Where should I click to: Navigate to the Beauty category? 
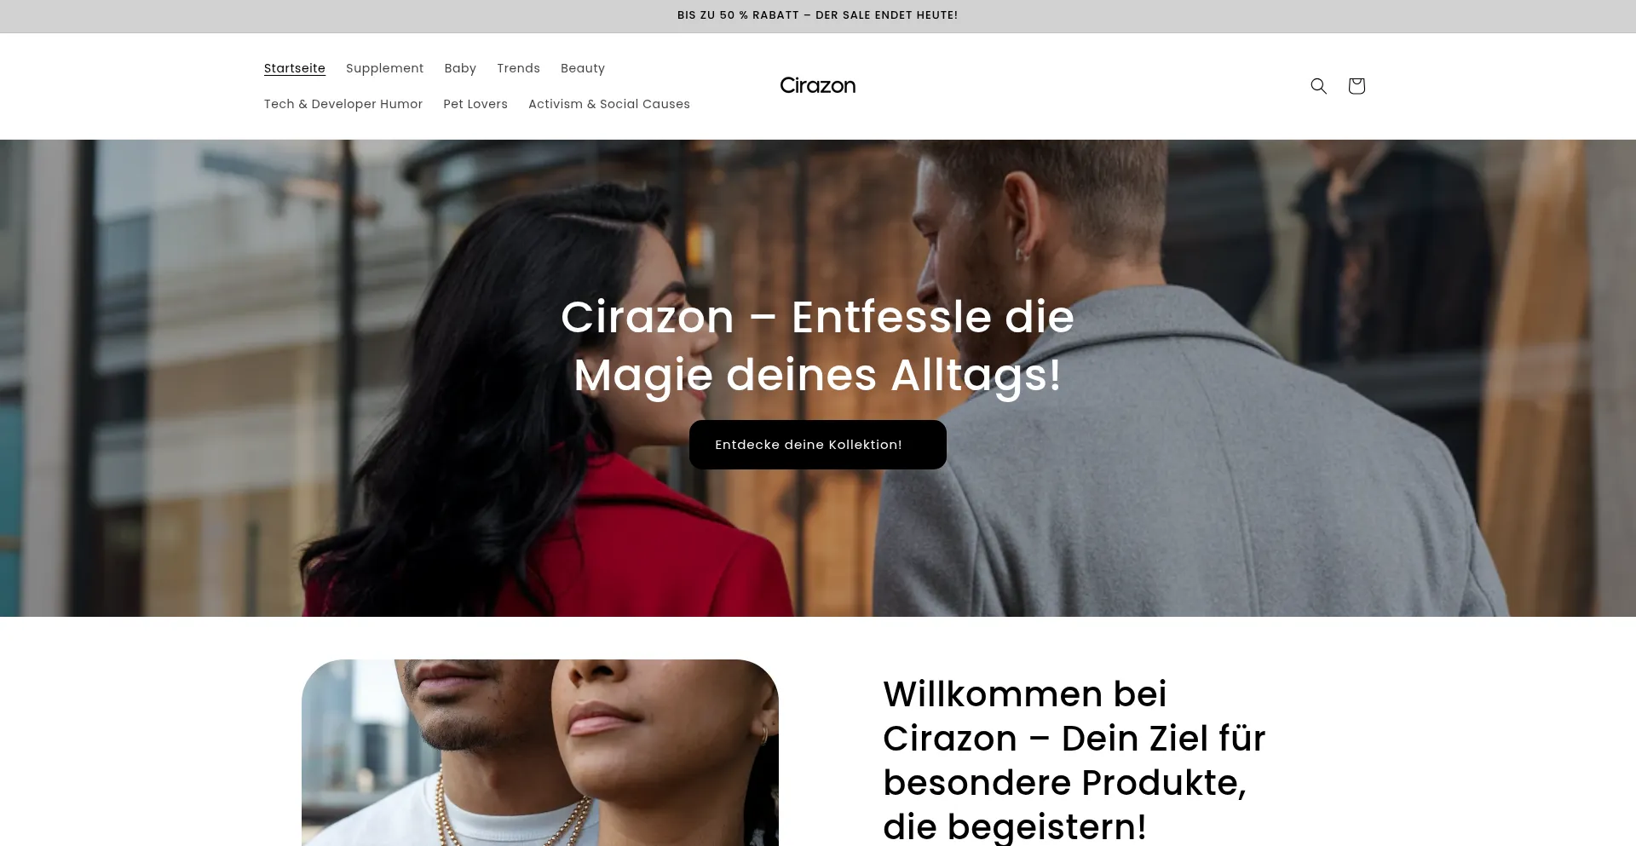coord(583,68)
